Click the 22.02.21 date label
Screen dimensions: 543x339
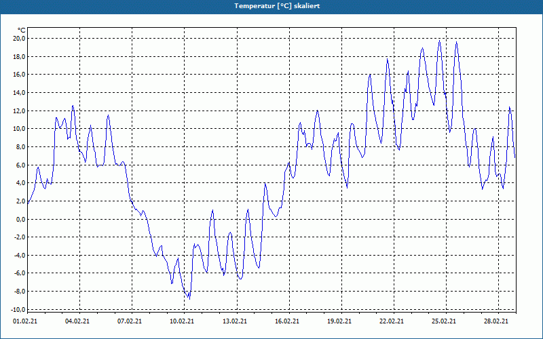coord(392,321)
